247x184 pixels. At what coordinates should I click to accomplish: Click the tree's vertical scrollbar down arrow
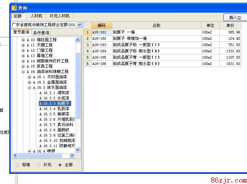78,150
